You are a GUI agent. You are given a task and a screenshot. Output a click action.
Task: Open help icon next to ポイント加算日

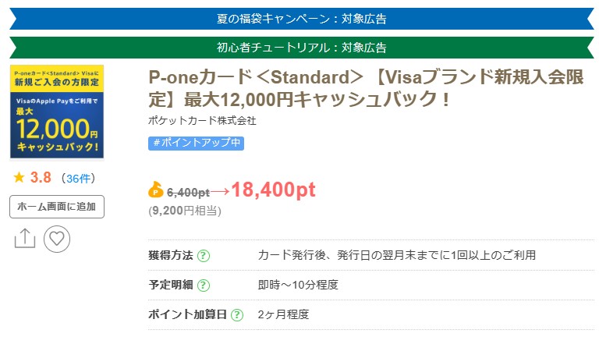237,315
